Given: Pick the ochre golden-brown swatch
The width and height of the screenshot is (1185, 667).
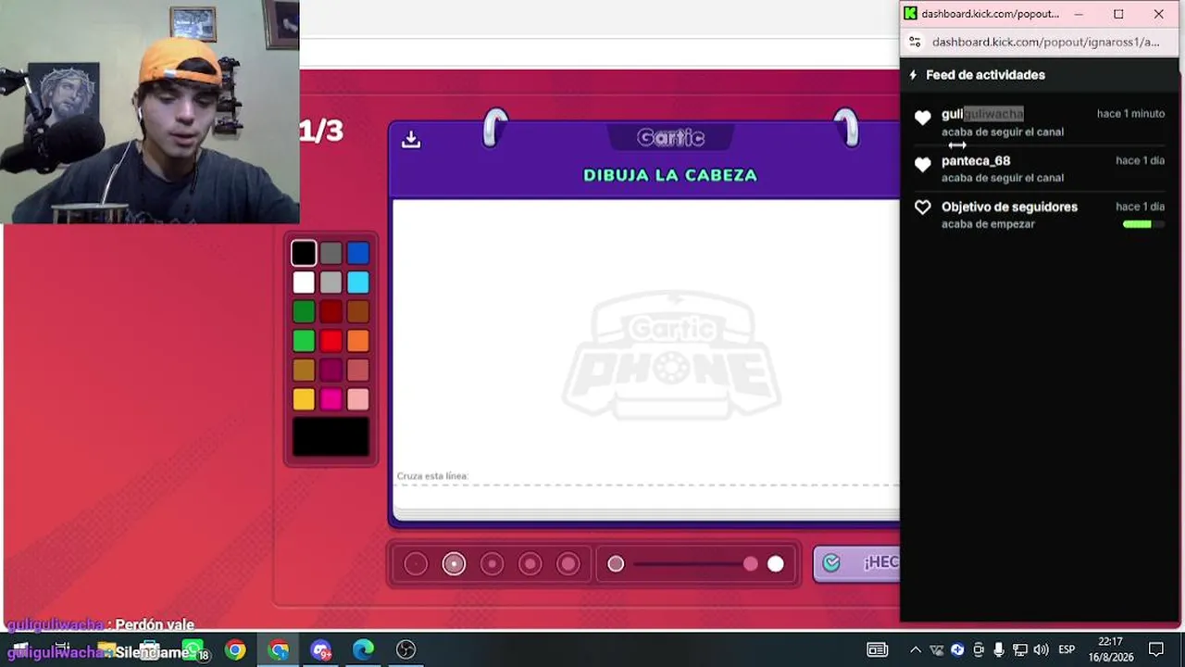Looking at the screenshot, I should pos(304,370).
